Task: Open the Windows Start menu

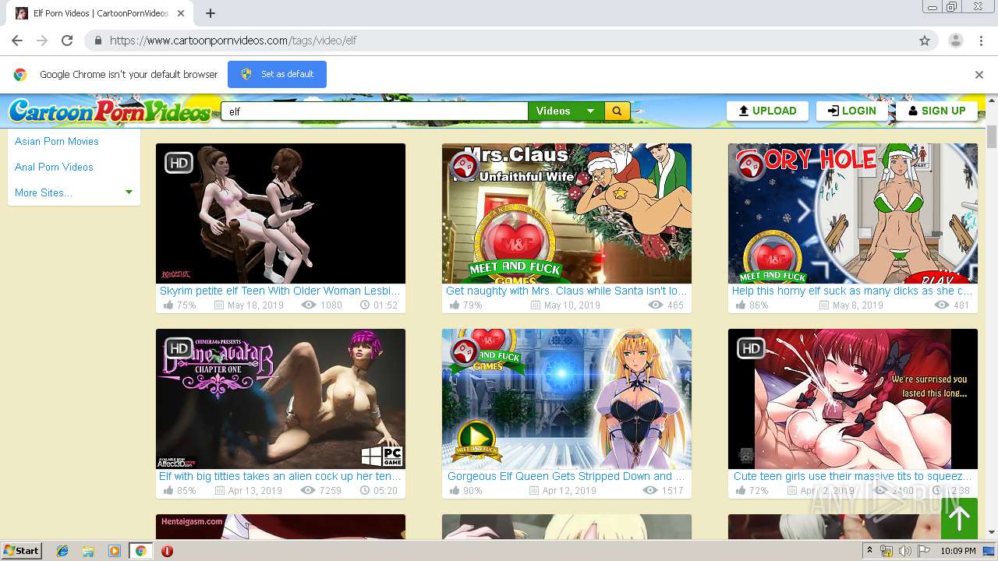Action: coord(21,550)
